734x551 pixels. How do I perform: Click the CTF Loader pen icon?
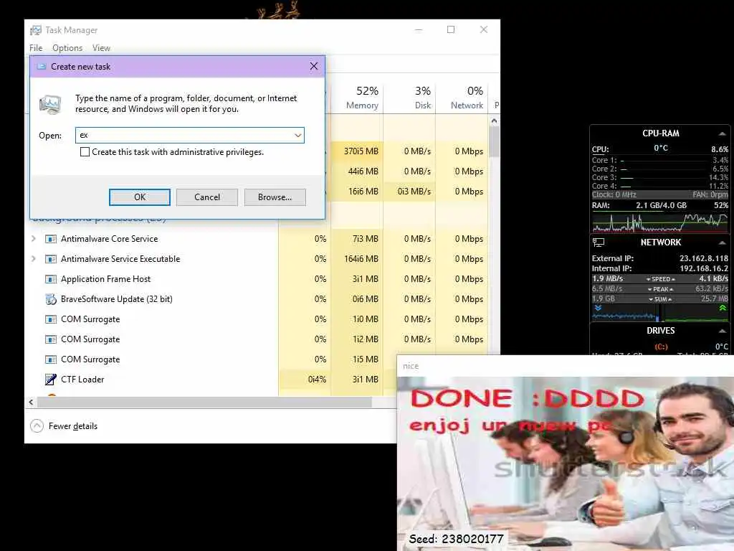(51, 380)
